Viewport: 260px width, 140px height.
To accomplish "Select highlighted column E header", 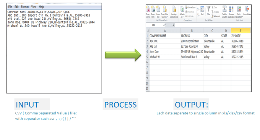I will (x=240, y=31).
